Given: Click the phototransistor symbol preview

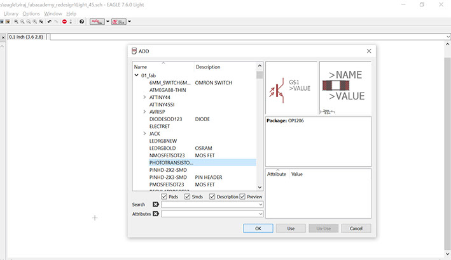Looking at the screenshot, I should coord(291,88).
